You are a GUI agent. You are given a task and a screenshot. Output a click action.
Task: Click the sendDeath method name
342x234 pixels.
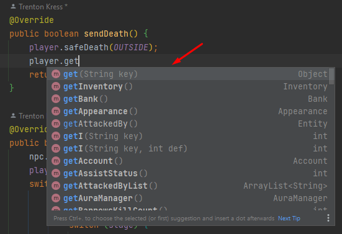(106, 34)
